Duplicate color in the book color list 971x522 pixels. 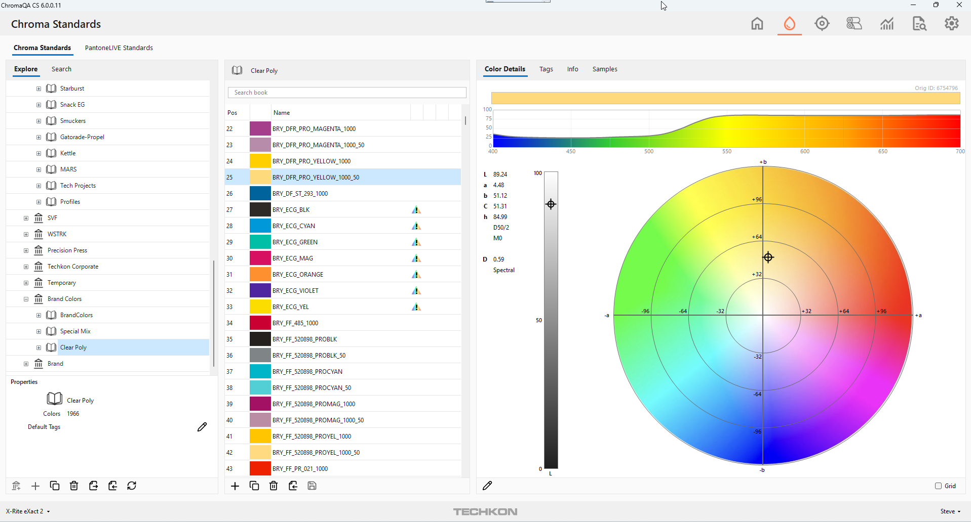[254, 486]
